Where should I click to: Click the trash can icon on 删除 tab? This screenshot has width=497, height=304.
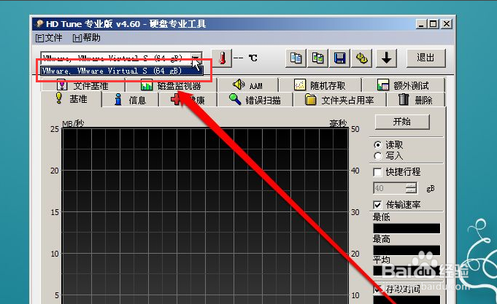(x=404, y=99)
